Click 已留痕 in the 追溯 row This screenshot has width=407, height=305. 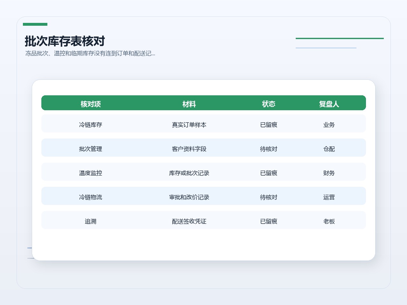pyautogui.click(x=269, y=221)
